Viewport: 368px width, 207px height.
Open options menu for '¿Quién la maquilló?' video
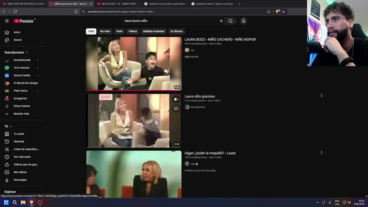point(321,152)
